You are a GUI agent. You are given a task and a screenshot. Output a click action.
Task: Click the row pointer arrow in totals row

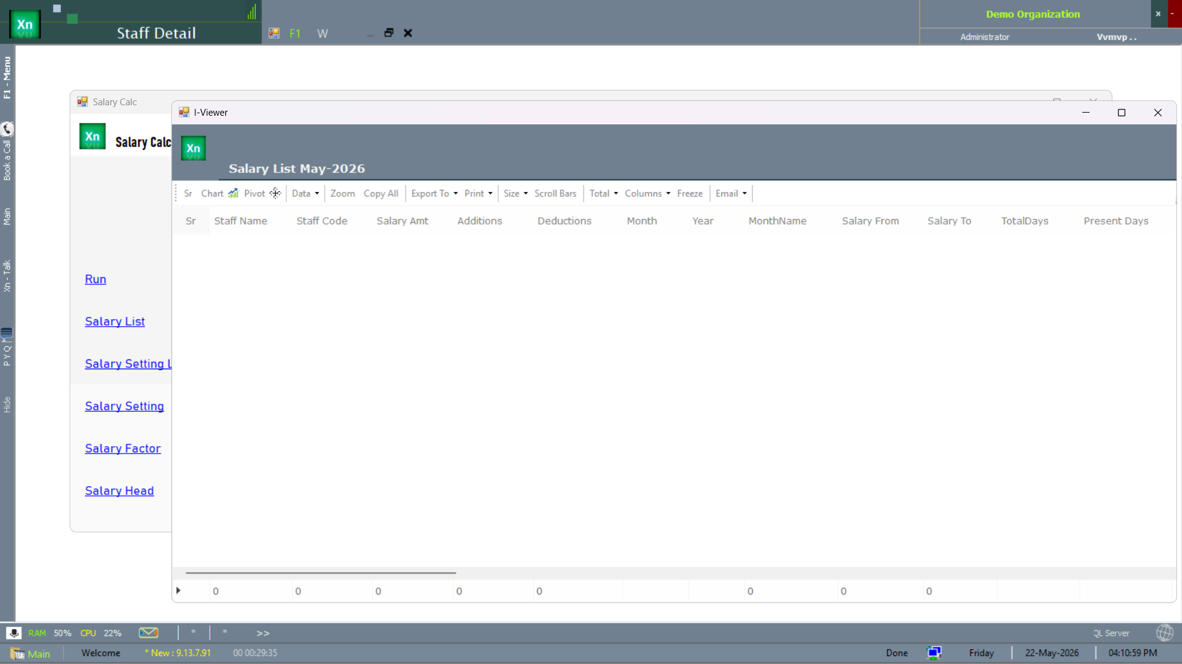click(179, 591)
